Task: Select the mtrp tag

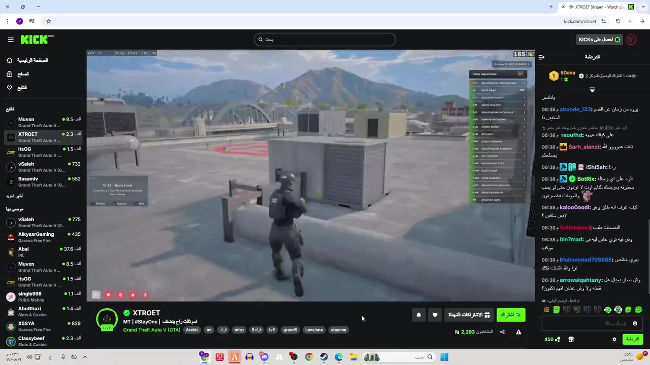Action: point(239,330)
